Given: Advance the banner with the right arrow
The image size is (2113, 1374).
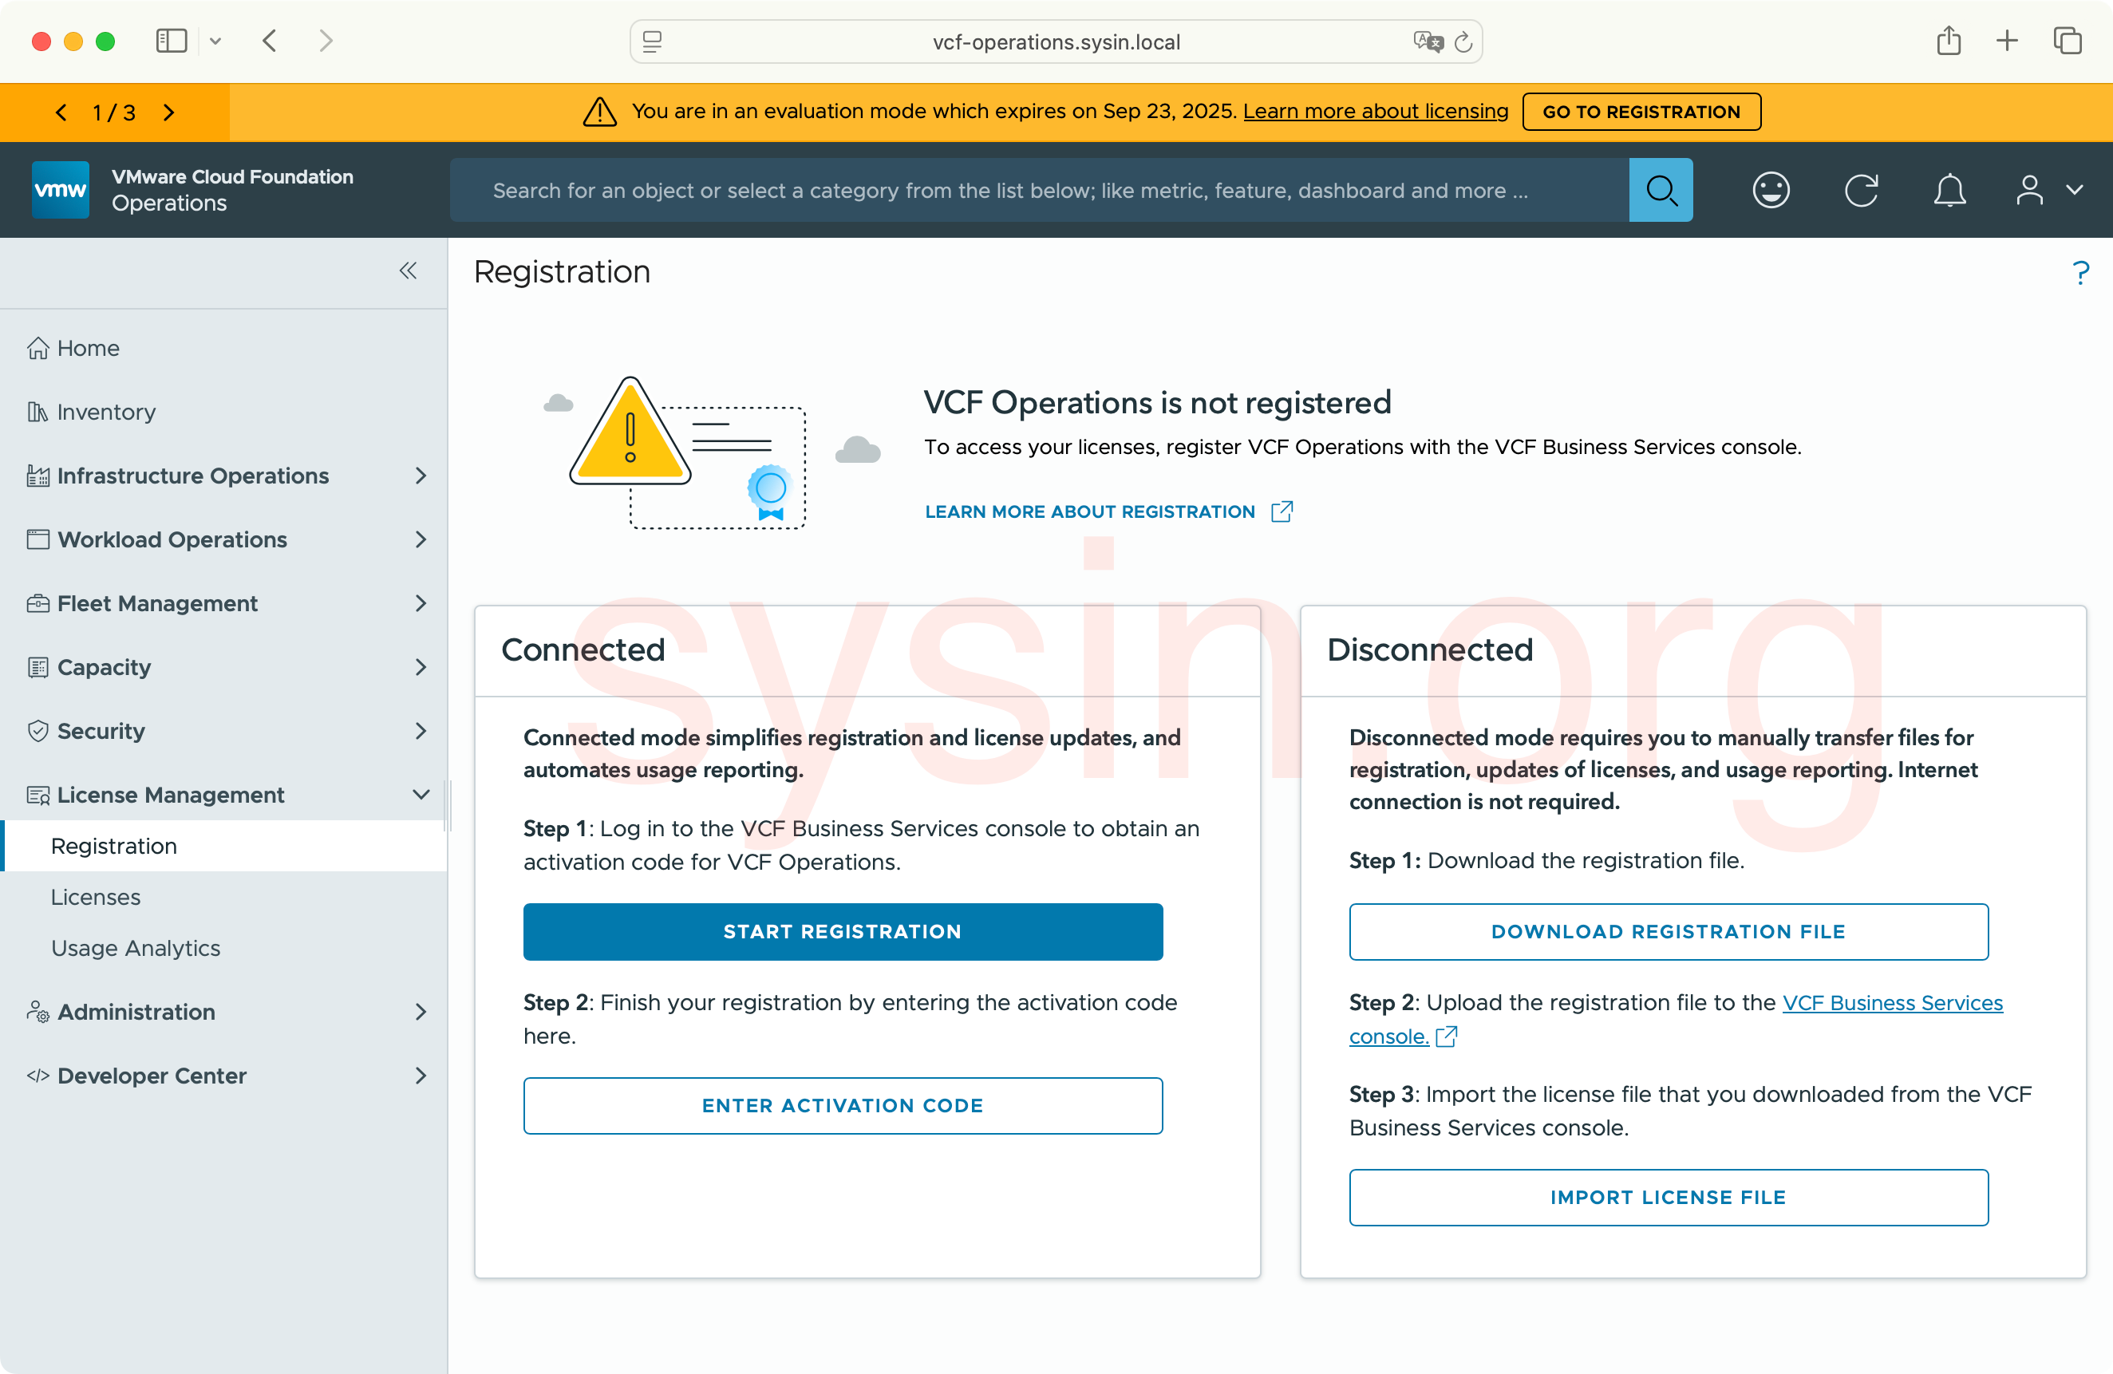Looking at the screenshot, I should click(x=168, y=112).
